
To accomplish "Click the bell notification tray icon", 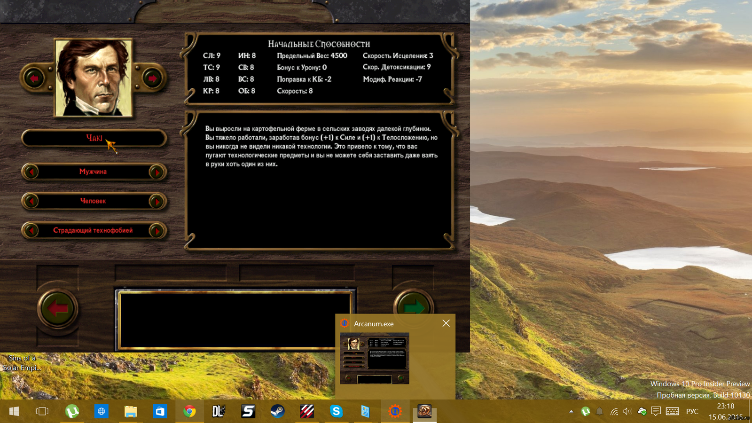I will 600,411.
